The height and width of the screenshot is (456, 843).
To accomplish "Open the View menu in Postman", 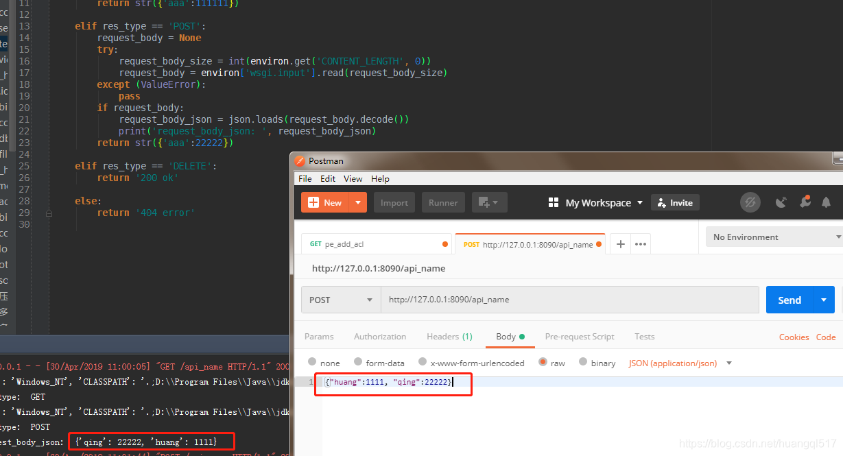I will tap(353, 178).
